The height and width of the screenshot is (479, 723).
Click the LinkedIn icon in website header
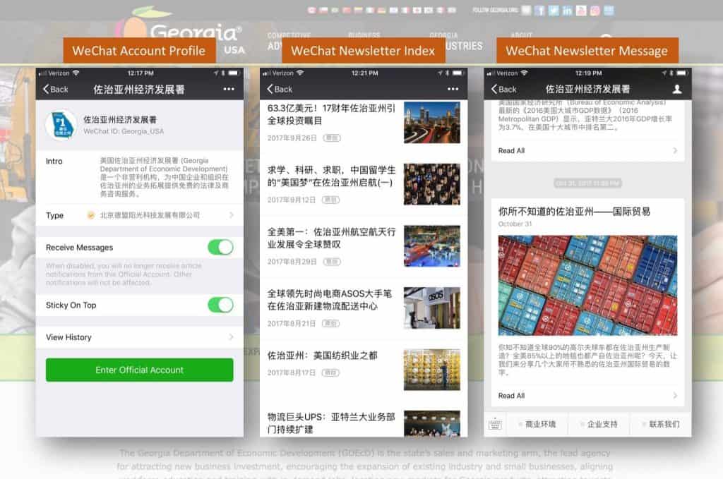click(x=567, y=11)
